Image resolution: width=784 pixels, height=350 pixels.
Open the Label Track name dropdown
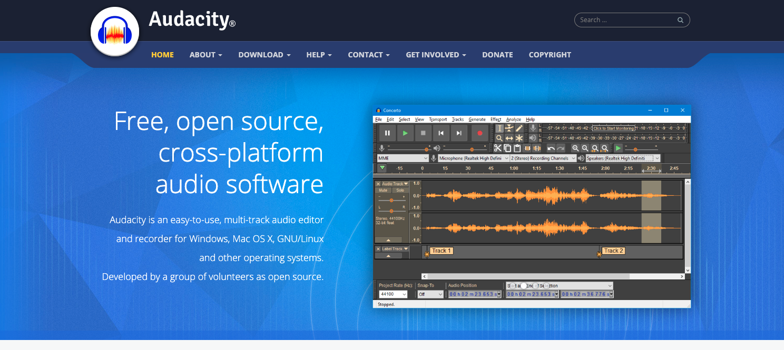[x=395, y=249]
